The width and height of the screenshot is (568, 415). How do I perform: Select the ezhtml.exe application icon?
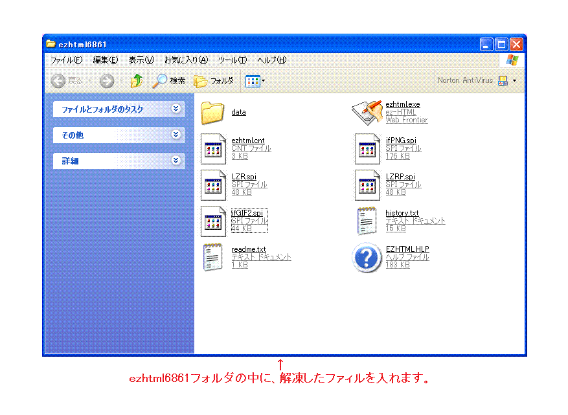[367, 113]
